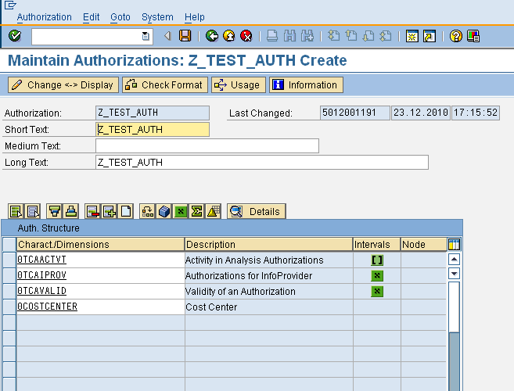Click the Intervals column header
The image size is (514, 391).
(376, 245)
